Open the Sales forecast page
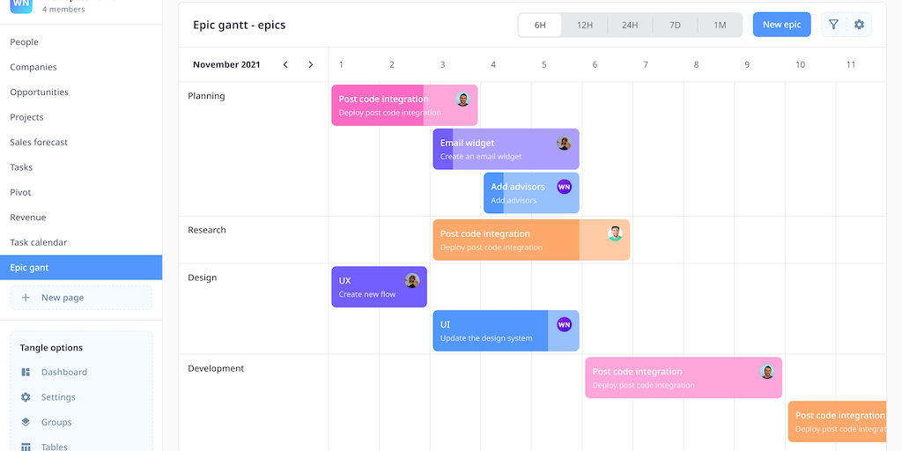The image size is (902, 451). click(39, 142)
